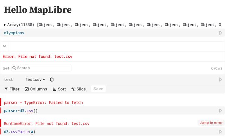Focus the table Search field
Image resolution: width=225 pixels, height=140 pixels.
pyautogui.click(x=42, y=68)
